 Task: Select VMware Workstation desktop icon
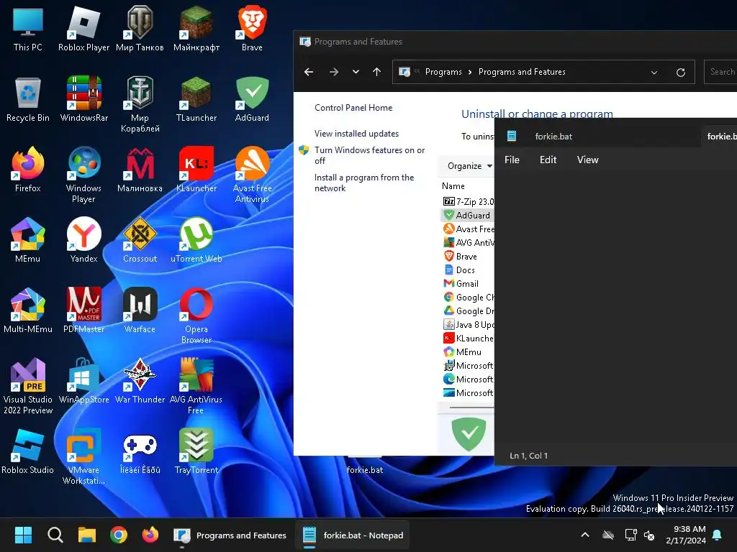tap(83, 456)
